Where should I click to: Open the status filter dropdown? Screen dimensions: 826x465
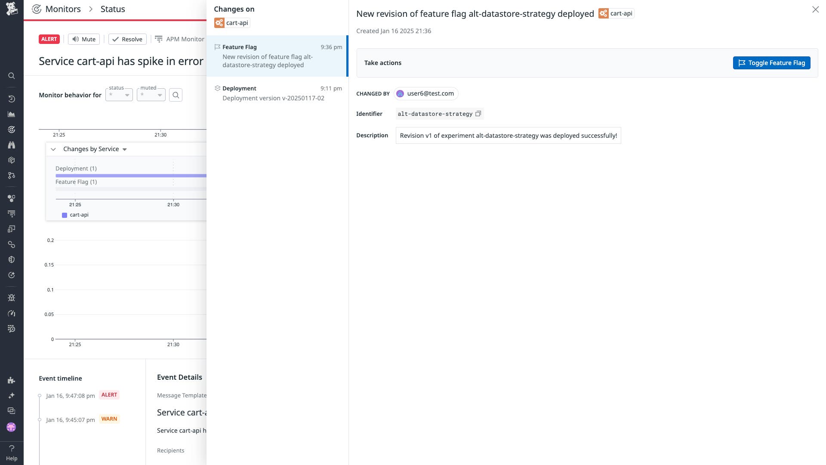[119, 95]
